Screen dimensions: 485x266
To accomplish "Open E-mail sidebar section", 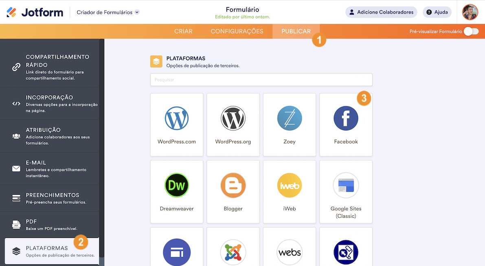I will point(50,169).
